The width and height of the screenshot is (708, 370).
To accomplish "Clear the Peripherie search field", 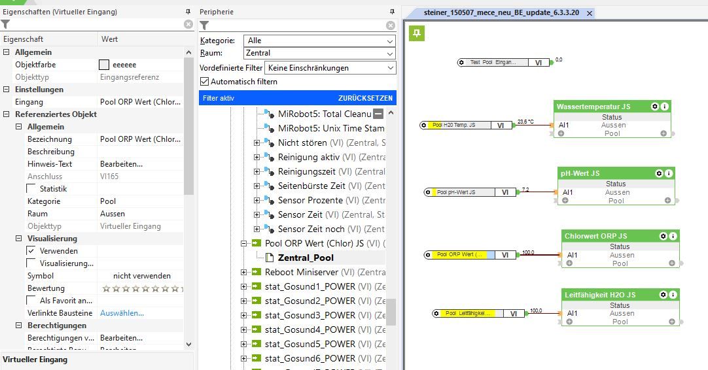I will point(391,25).
